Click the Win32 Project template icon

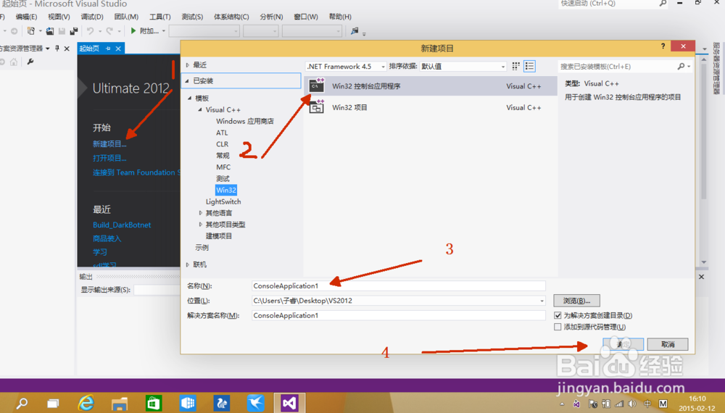(317, 107)
